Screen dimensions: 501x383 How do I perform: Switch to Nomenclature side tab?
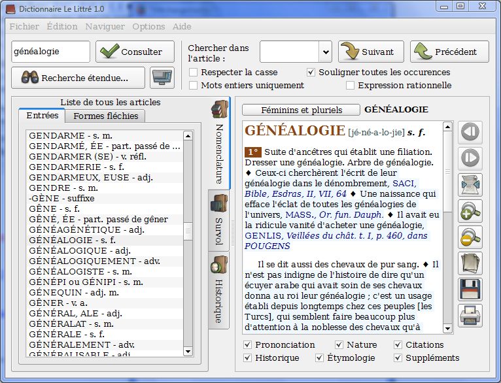coord(219,144)
